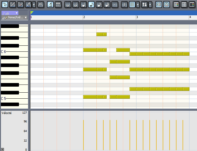Toggle the velocity tails display button
Viewport: 197px width, 151px height.
pyautogui.click(x=58, y=5)
